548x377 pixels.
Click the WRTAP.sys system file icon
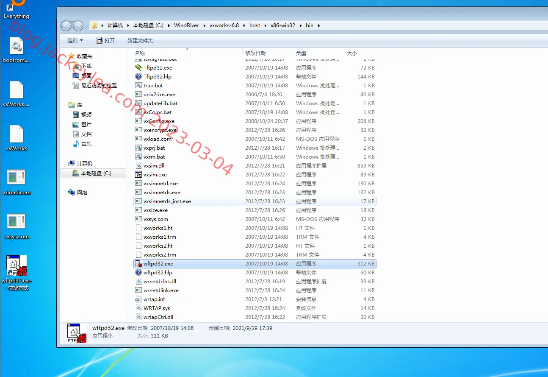pyautogui.click(x=138, y=308)
